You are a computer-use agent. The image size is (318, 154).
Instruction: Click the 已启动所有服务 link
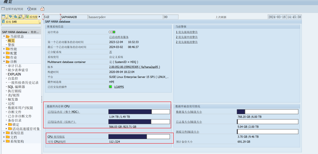(x=119, y=37)
